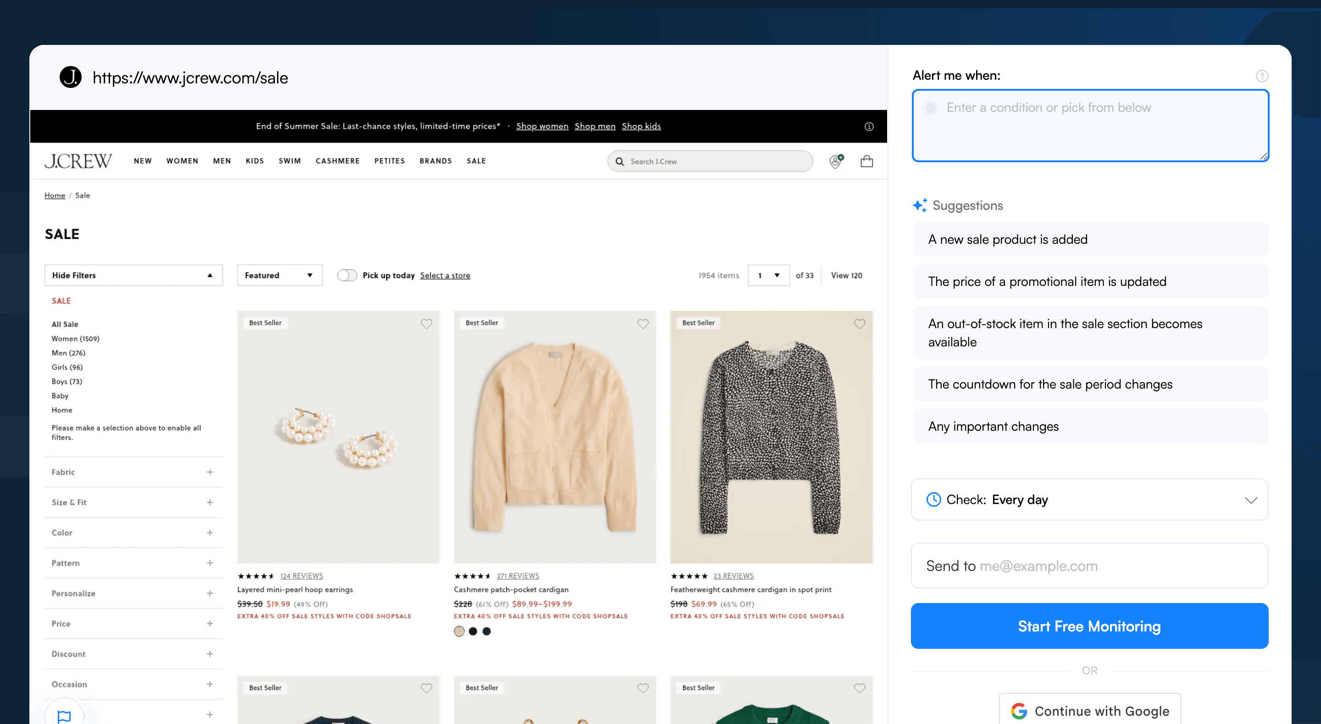Click the Home breadcrumb link
This screenshot has width=1321, height=724.
click(55, 195)
